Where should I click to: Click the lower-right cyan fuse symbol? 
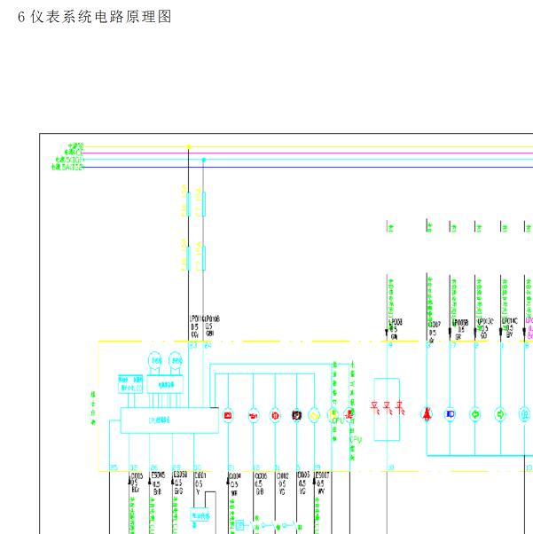(x=204, y=258)
